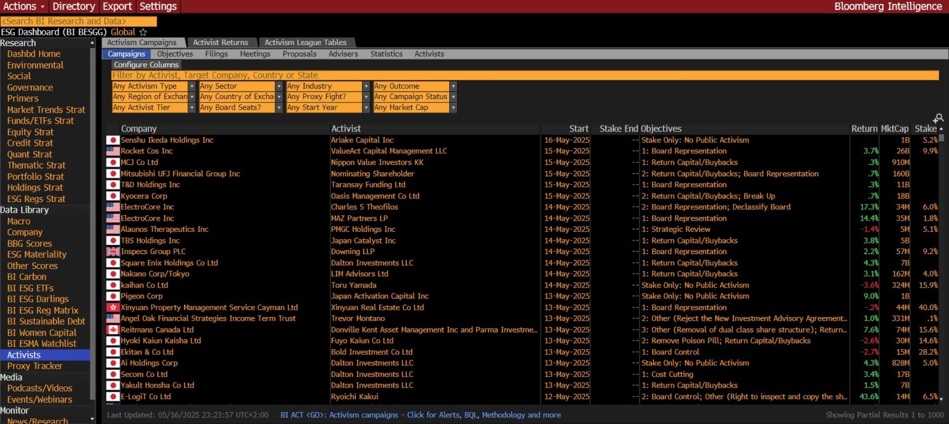Click the Configure Columns button
The image size is (949, 424).
tap(146, 65)
